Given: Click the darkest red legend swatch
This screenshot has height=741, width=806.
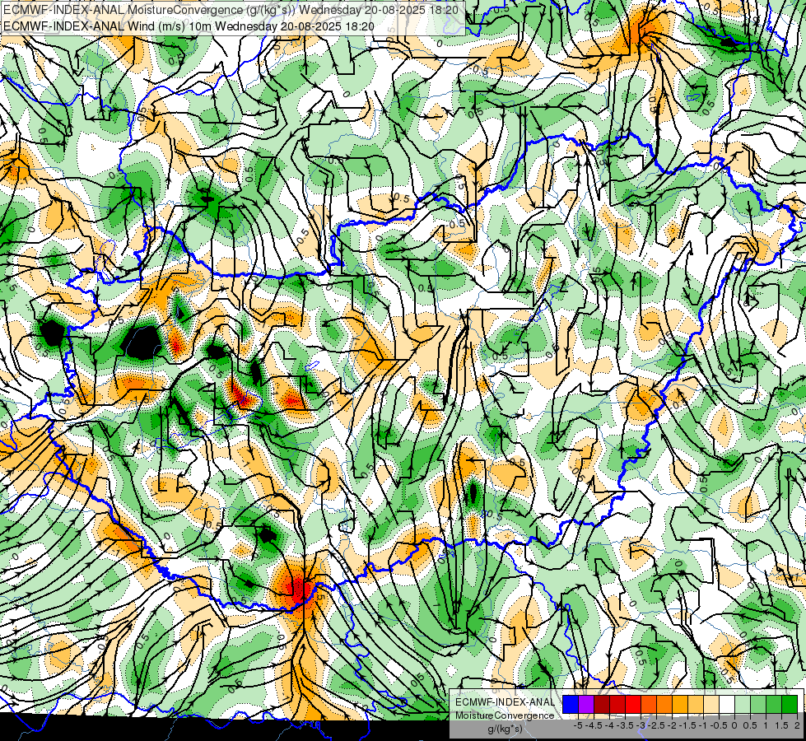Looking at the screenshot, I should pos(602,704).
